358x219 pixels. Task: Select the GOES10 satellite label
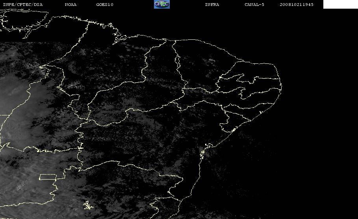coord(105,5)
